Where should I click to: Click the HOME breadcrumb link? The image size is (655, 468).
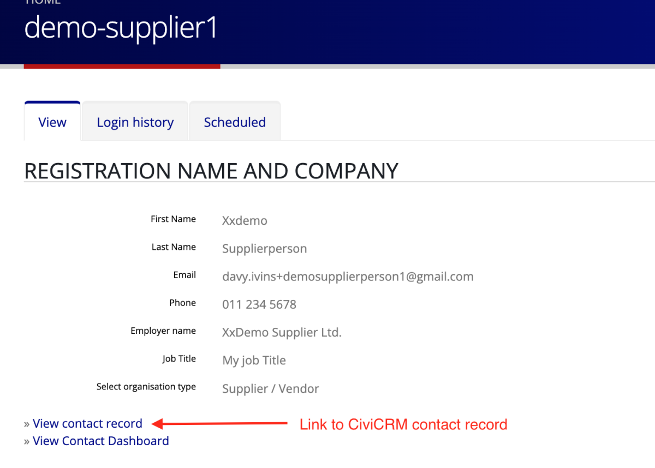point(43,2)
